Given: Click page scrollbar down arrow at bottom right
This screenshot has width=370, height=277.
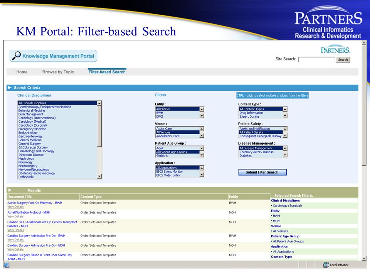Looking at the screenshot, I should [364, 259].
